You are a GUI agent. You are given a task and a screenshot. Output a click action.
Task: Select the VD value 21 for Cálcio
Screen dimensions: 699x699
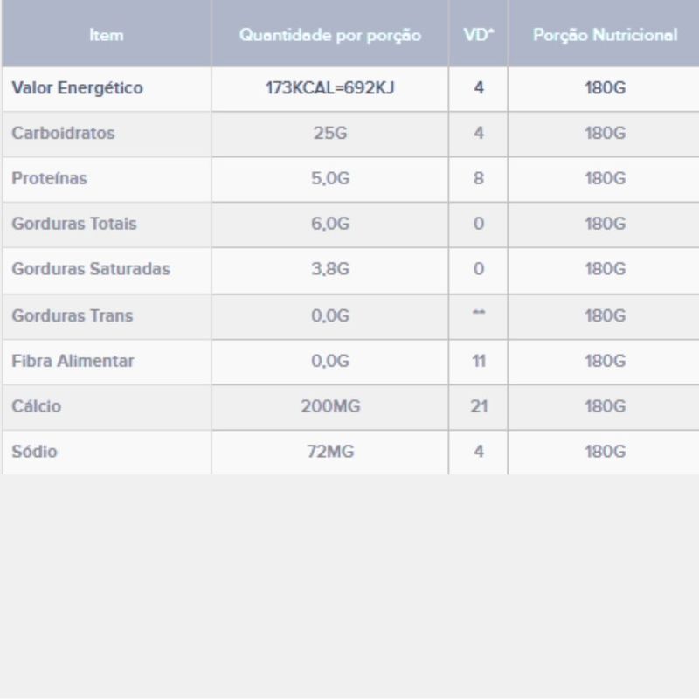pyautogui.click(x=478, y=406)
